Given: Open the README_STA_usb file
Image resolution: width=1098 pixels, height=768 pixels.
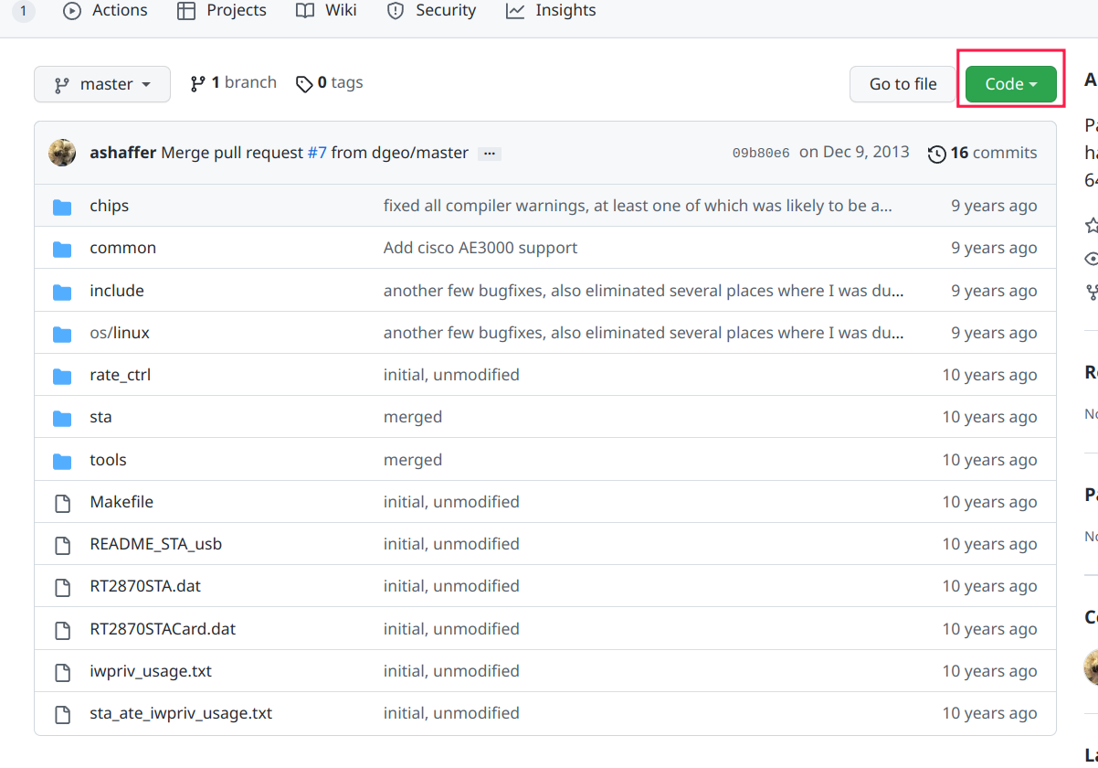Looking at the screenshot, I should coord(155,544).
